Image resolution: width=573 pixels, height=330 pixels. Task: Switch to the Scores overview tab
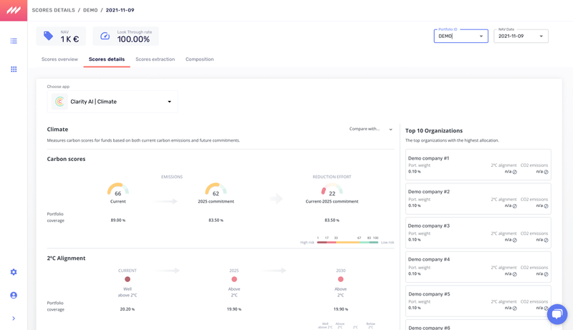(59, 59)
